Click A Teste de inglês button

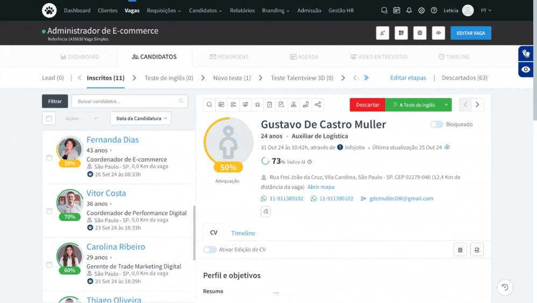coord(413,105)
